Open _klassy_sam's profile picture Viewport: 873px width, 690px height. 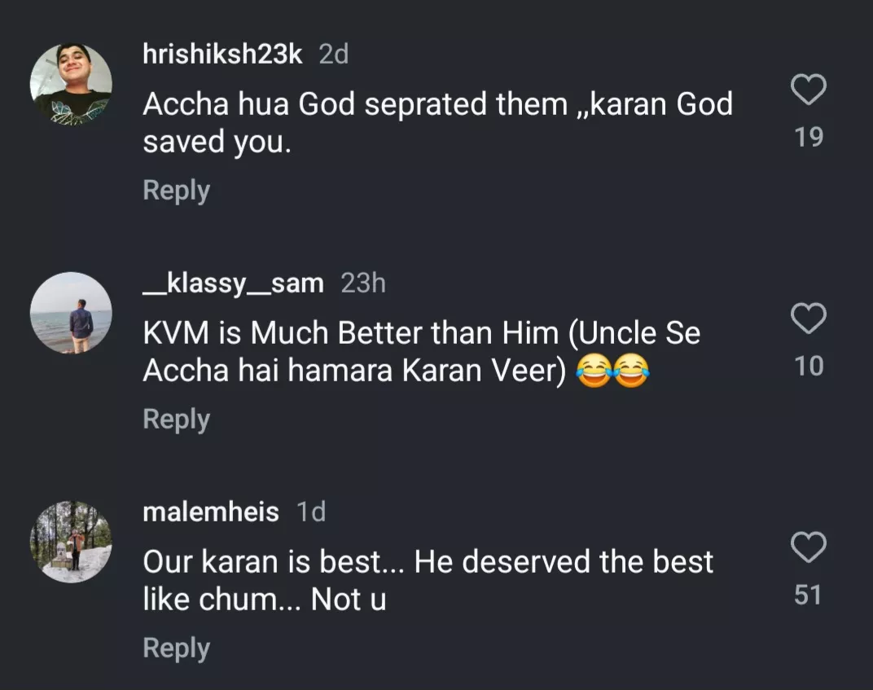[x=71, y=313]
